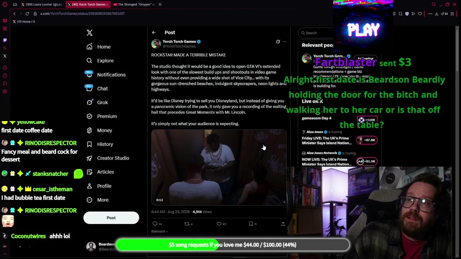Screen dimensions: 461x259
Task: Open the Relevant replies sort dropdown
Action: point(160,231)
